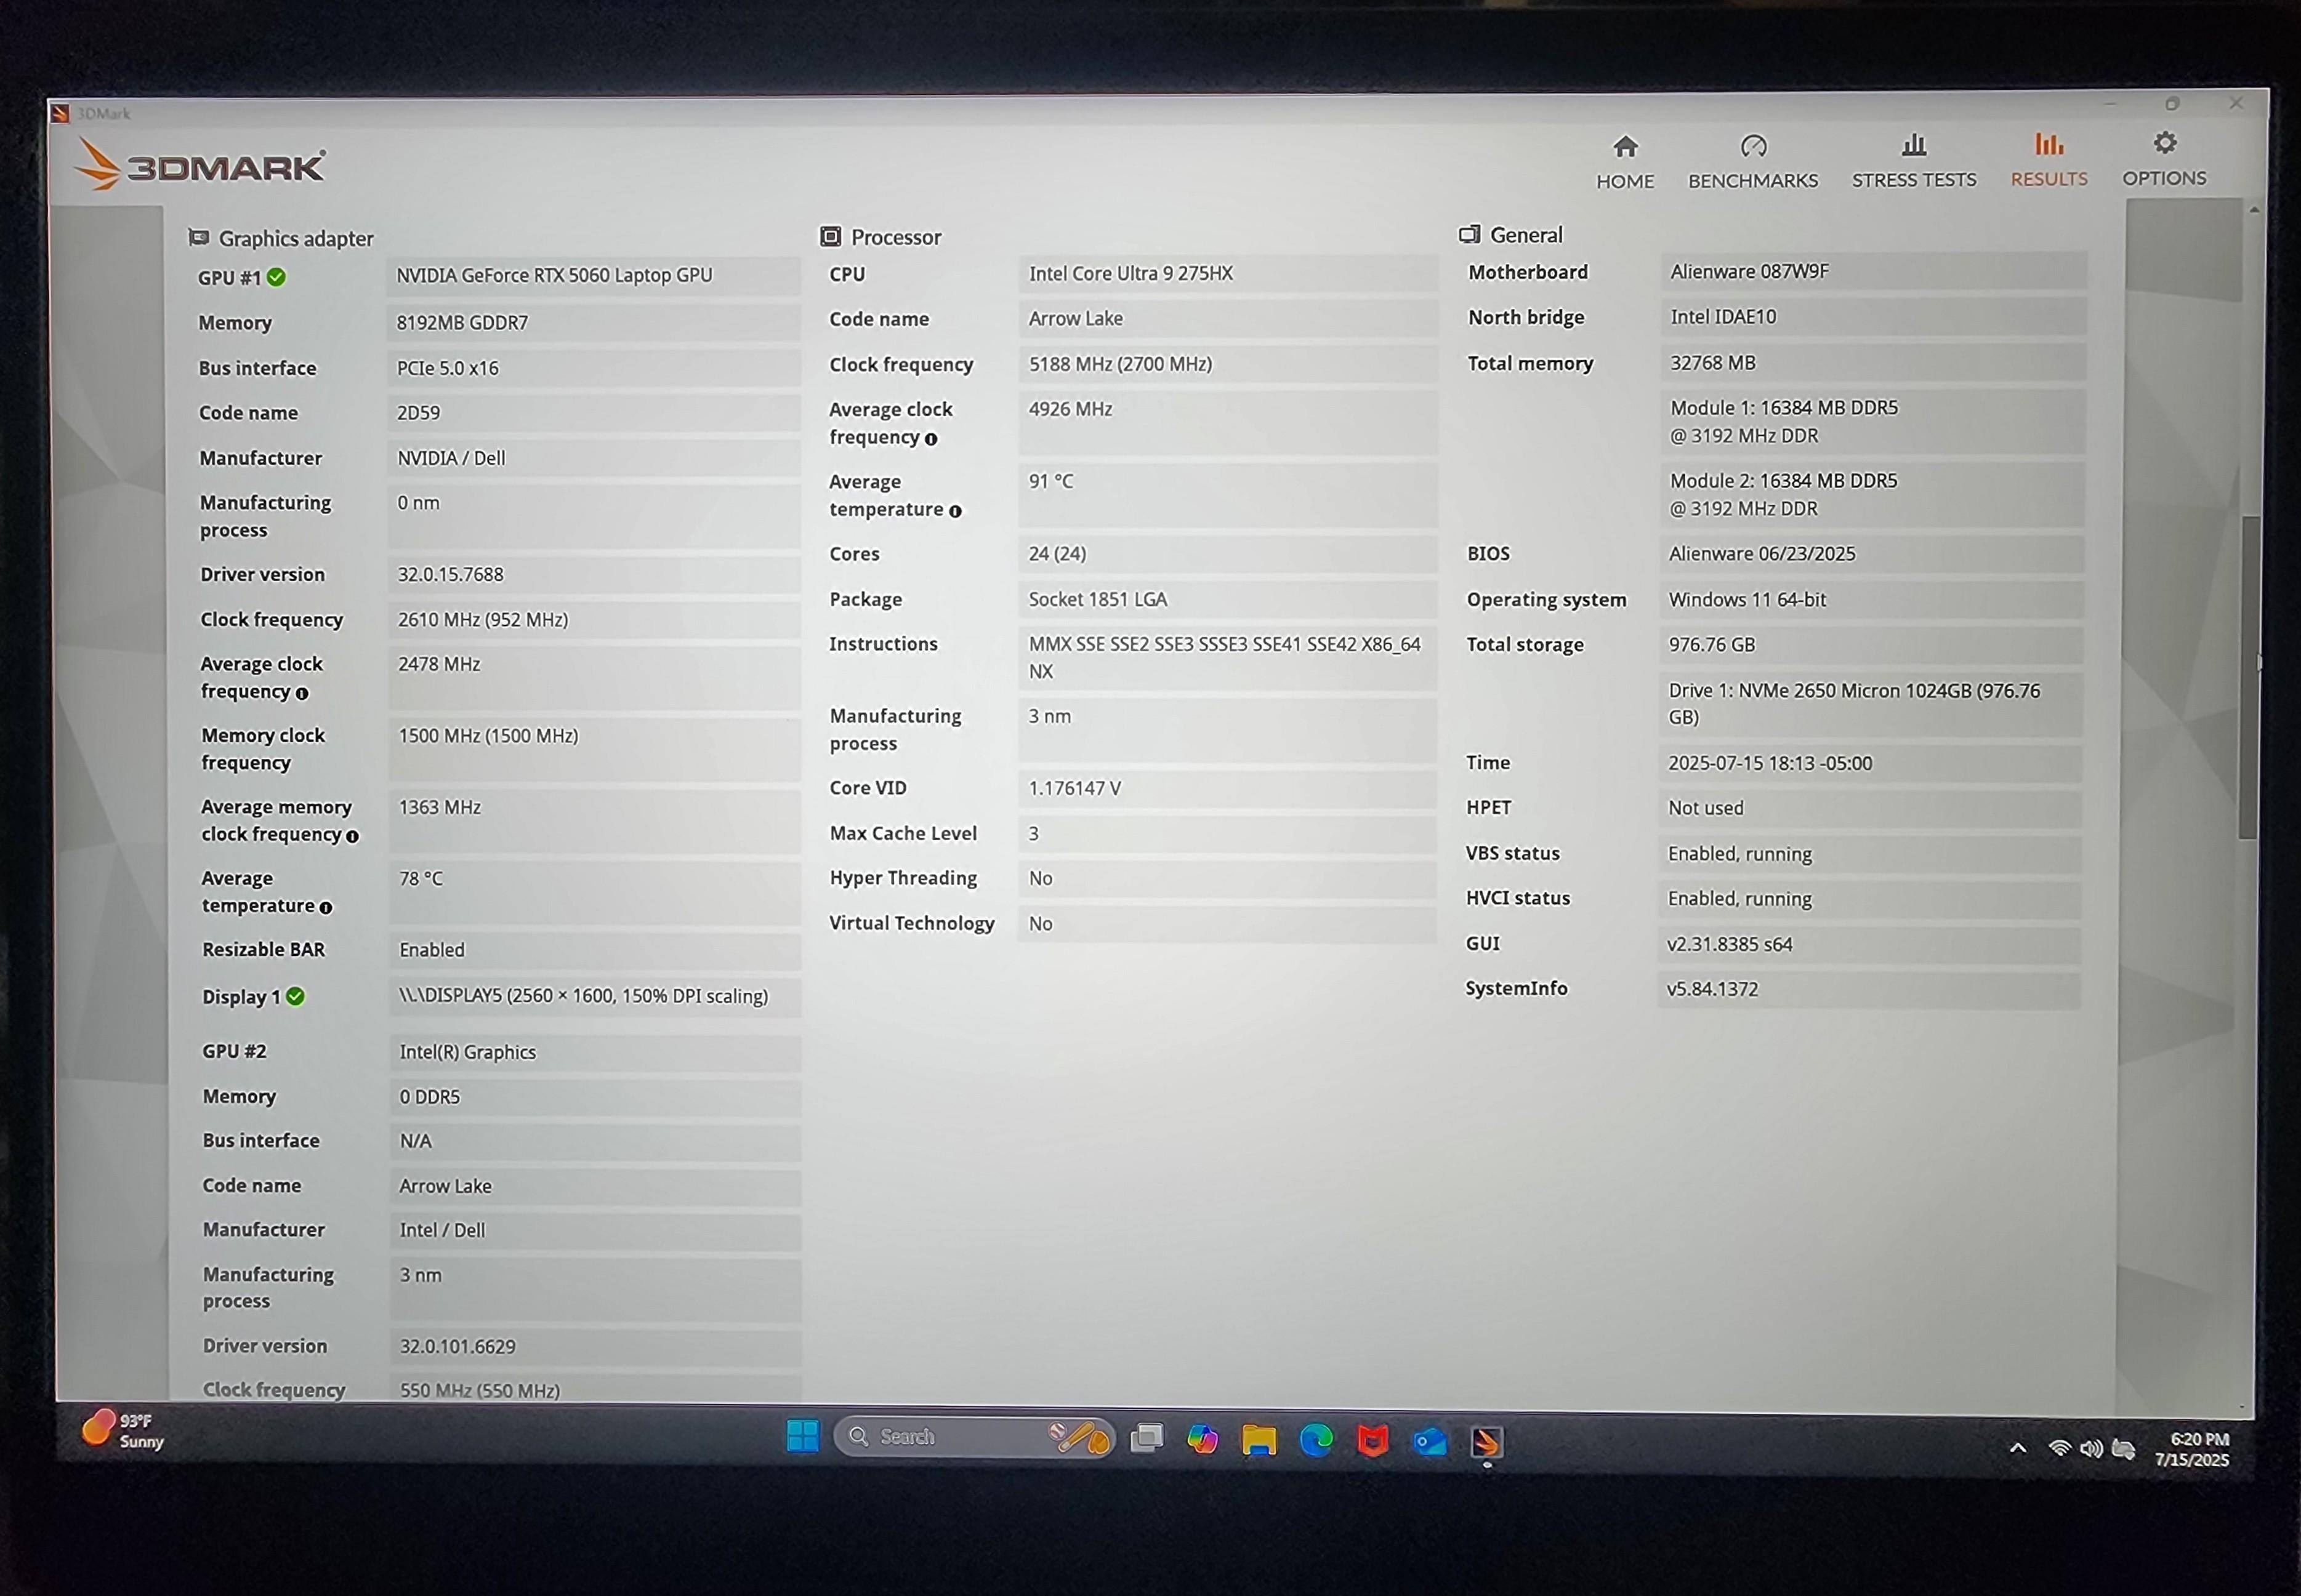
Task: Open the weather widget showing 93°F Sunny
Action: click(122, 1430)
